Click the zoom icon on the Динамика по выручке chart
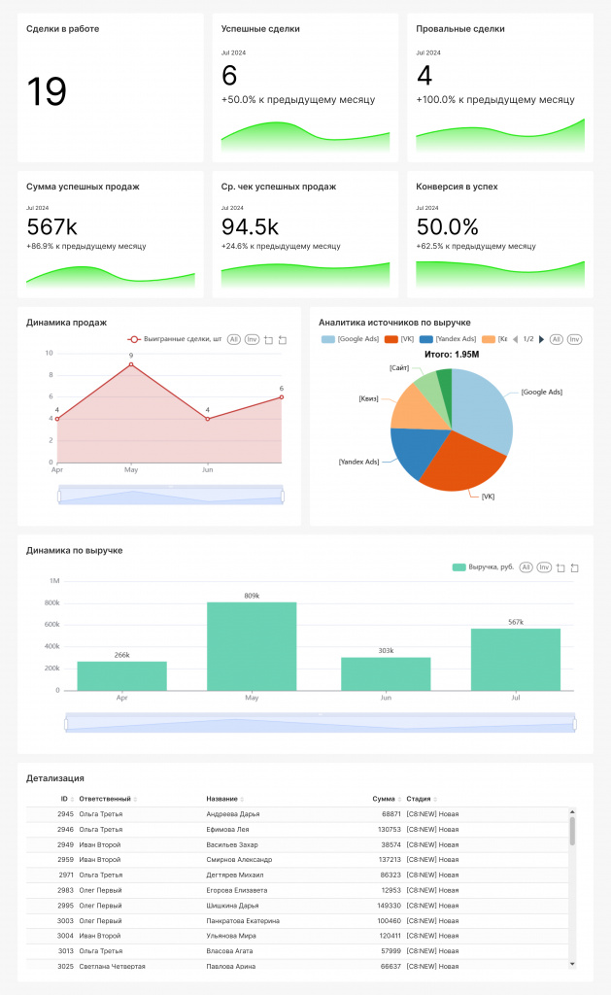 point(560,567)
